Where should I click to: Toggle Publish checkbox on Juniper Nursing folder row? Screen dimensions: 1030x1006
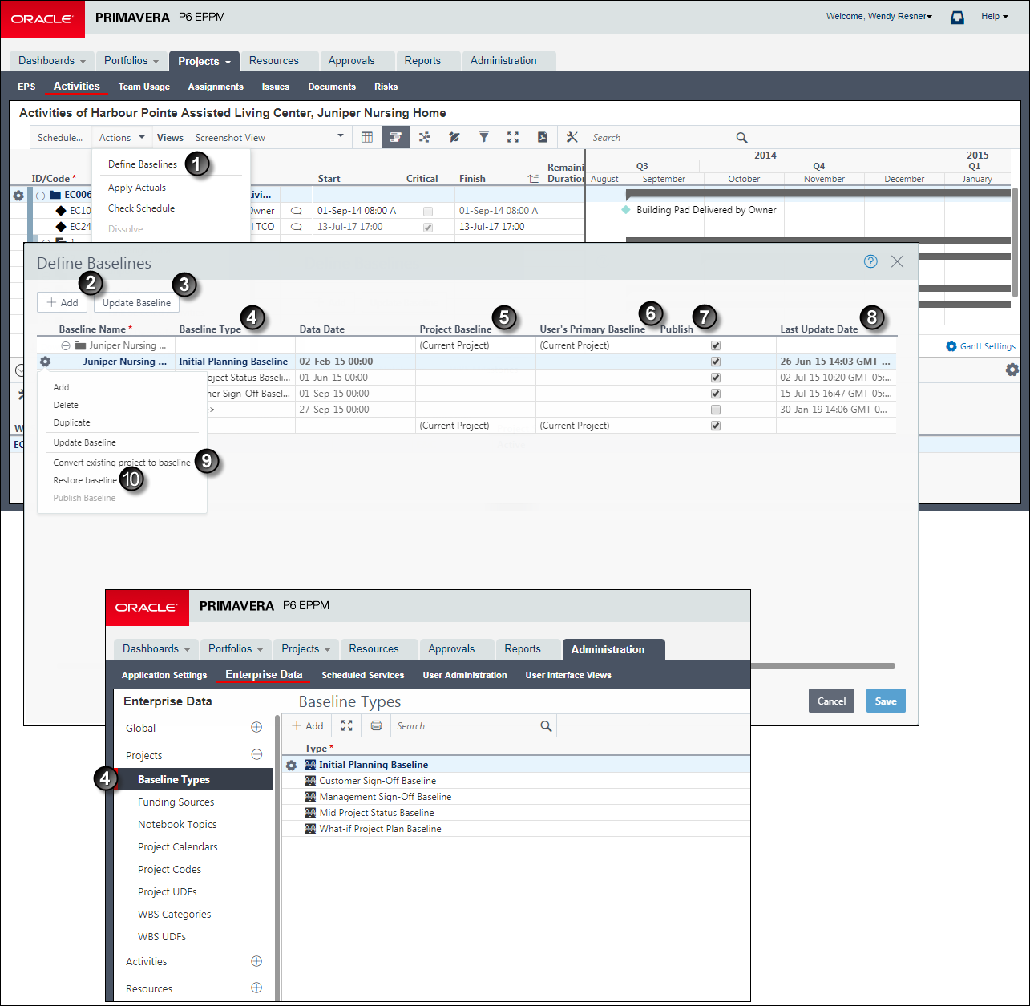coord(716,345)
